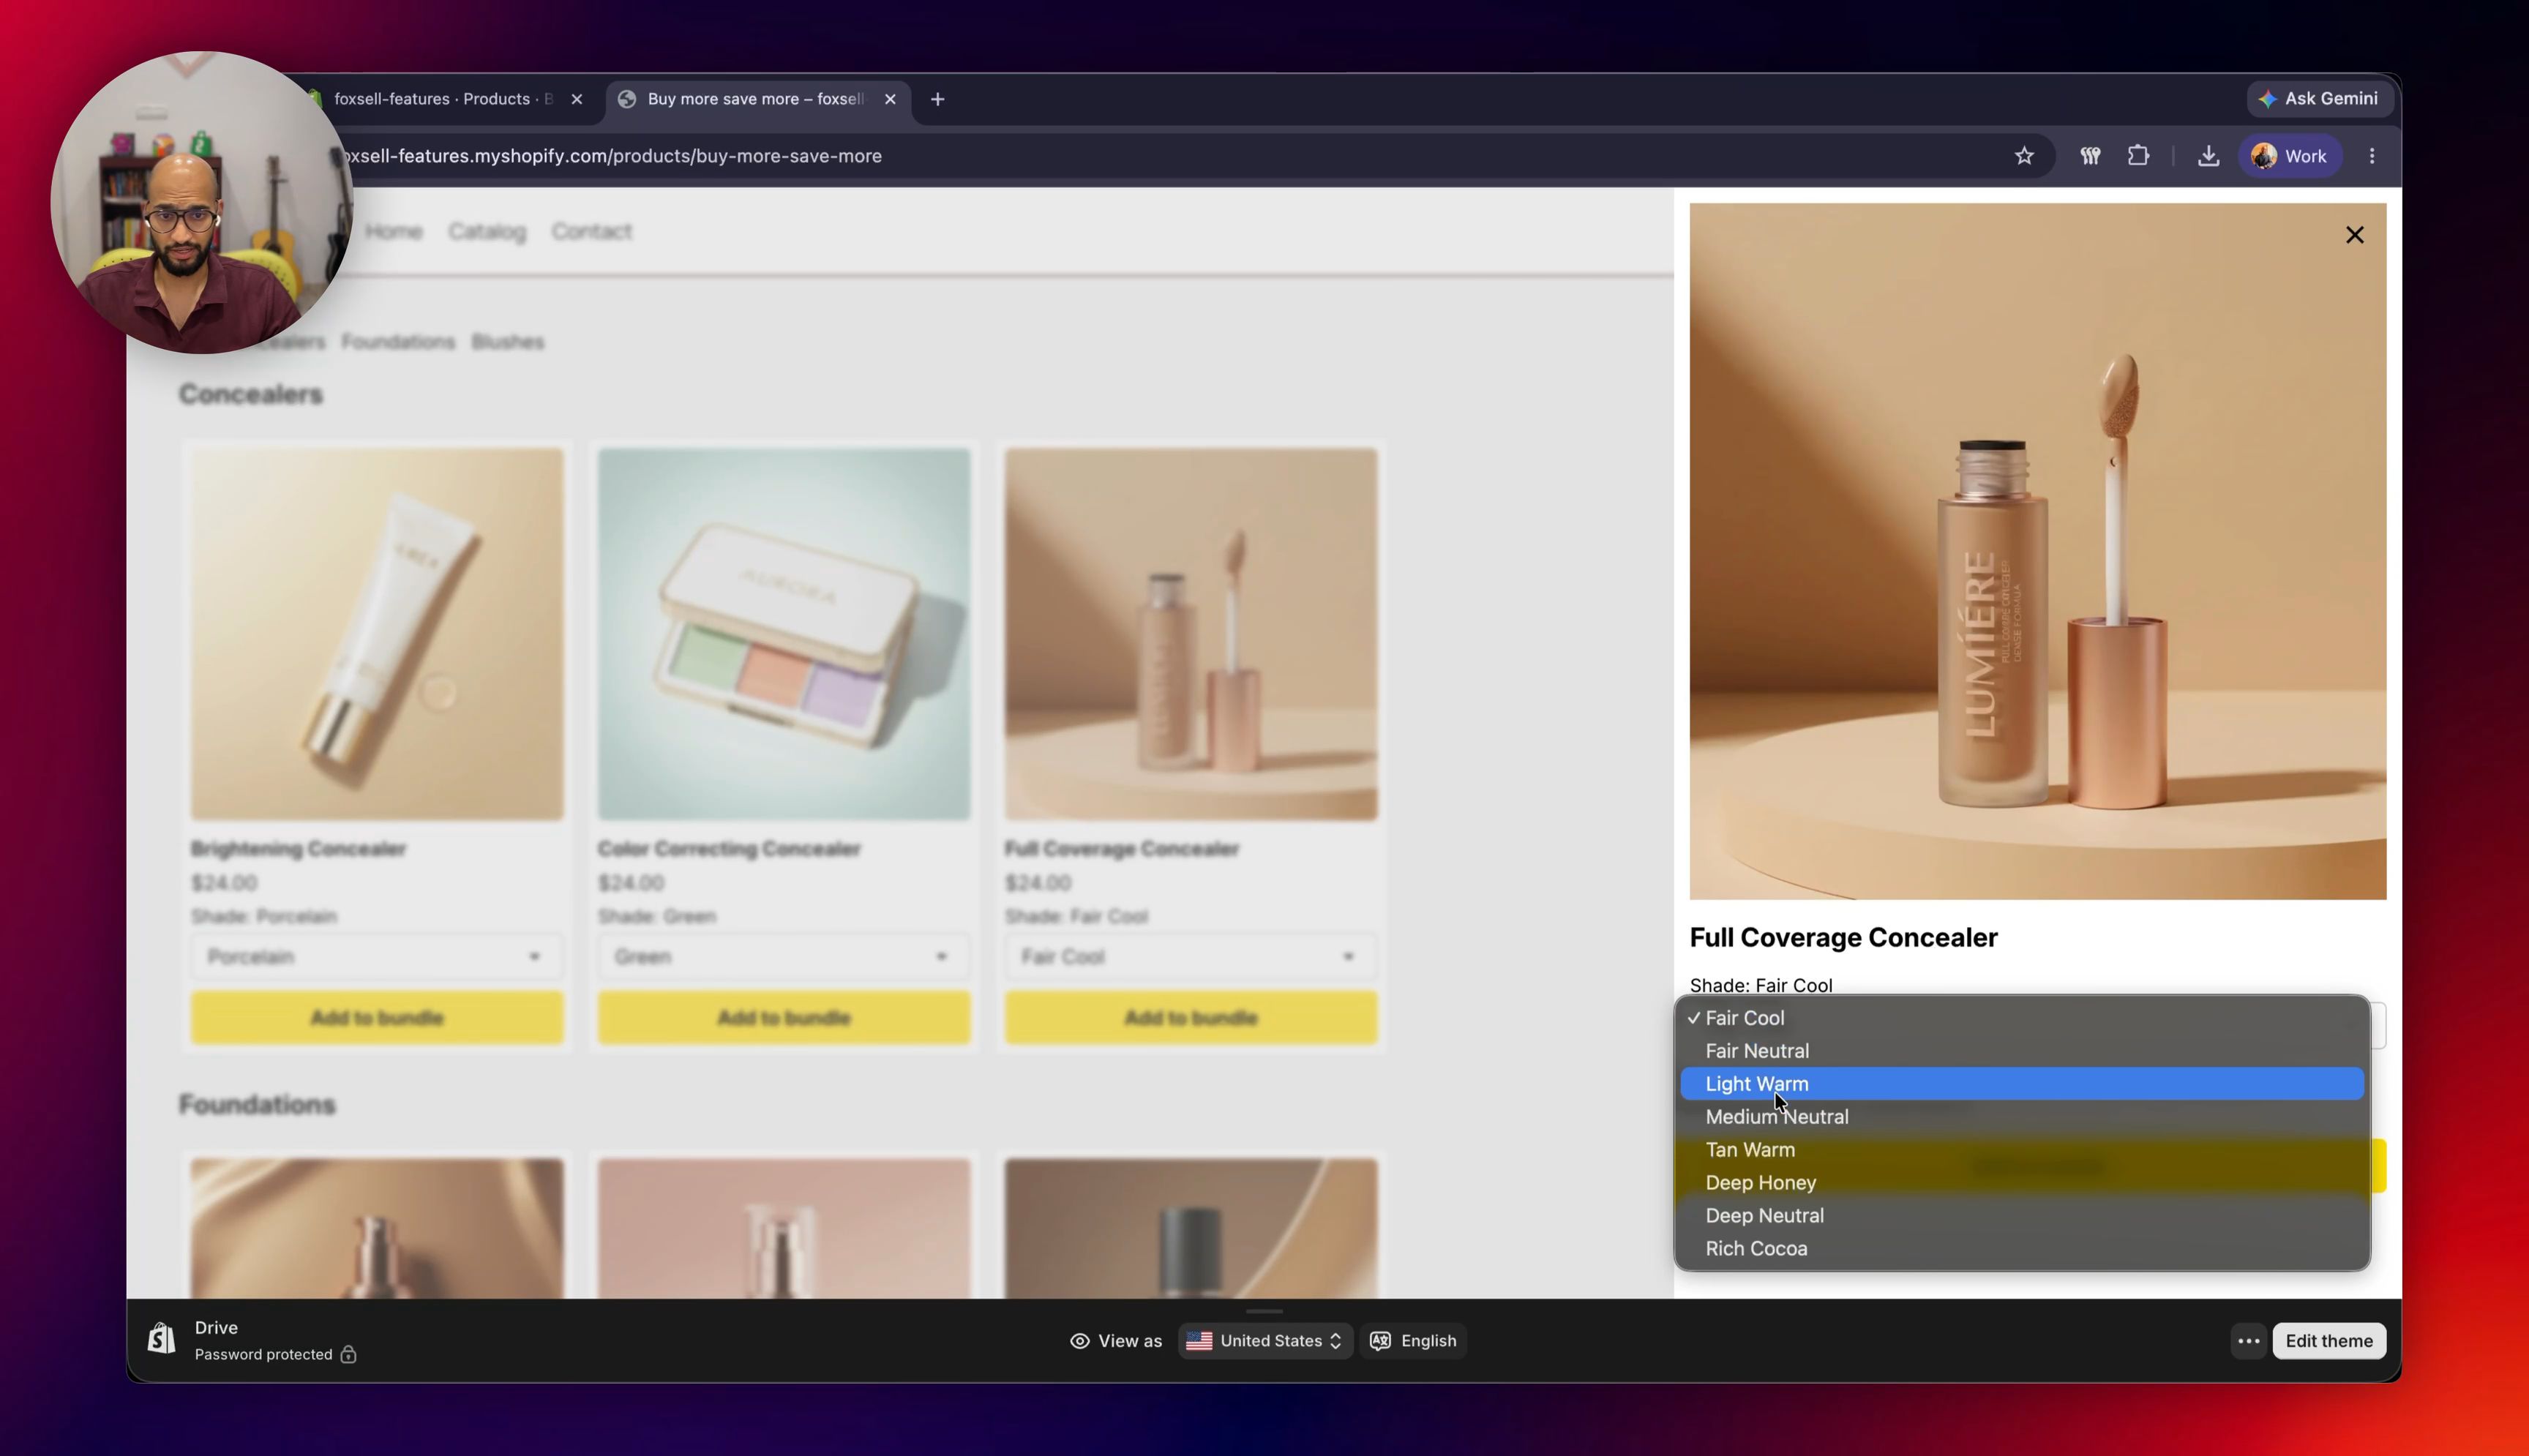The image size is (2529, 1456).
Task: Jump to the Blushes category tab
Action: click(x=508, y=342)
